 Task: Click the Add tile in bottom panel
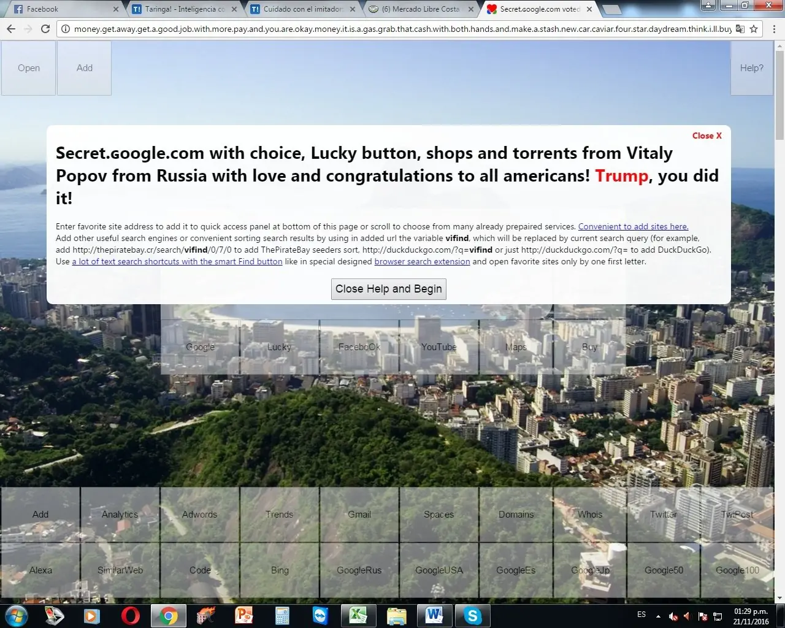point(40,515)
